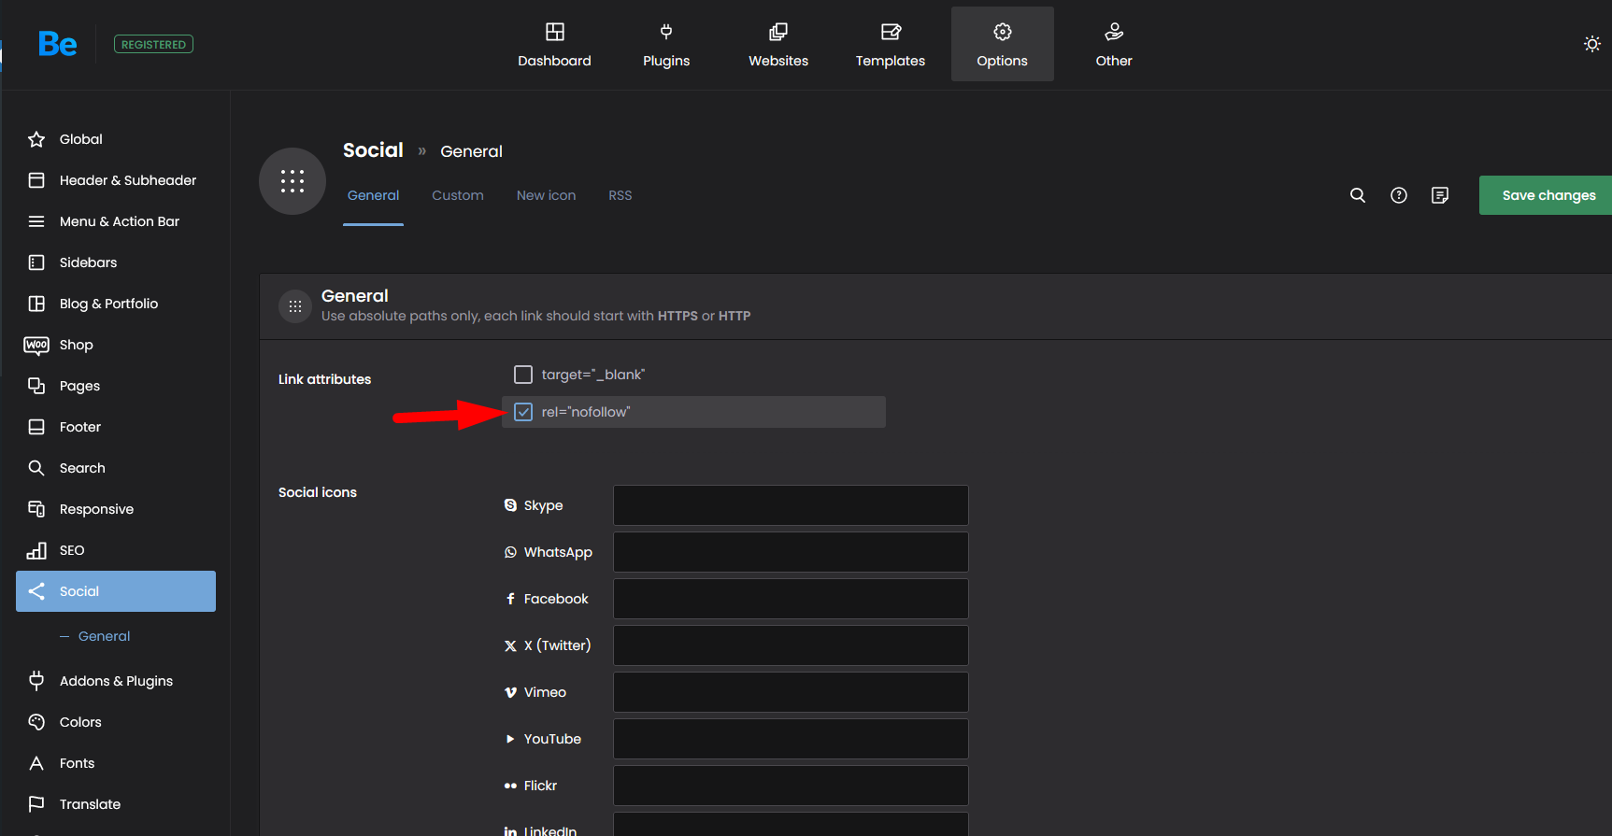Open Menu & Action Bar settings
The width and height of the screenshot is (1612, 836).
pyautogui.click(x=116, y=221)
